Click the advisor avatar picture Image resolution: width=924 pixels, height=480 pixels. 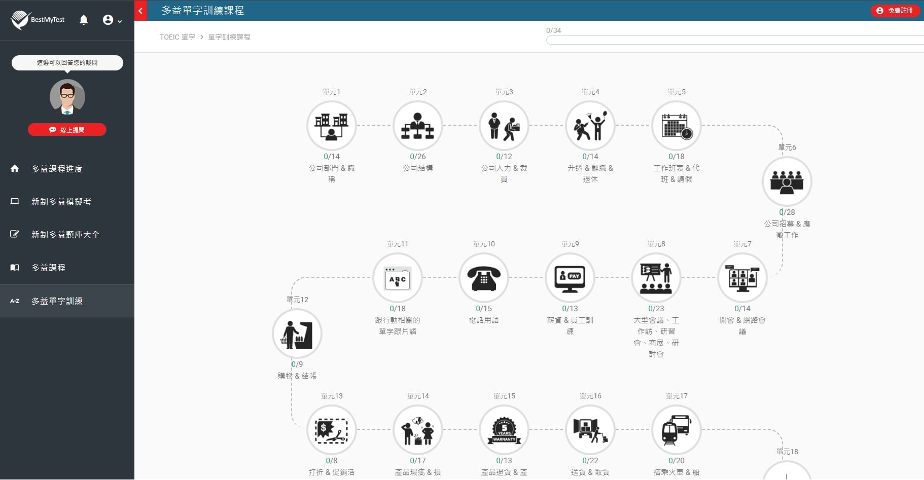point(67,97)
